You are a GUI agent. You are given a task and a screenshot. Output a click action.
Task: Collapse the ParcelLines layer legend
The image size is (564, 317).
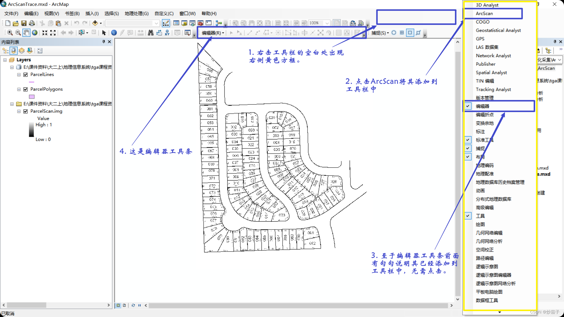19,75
